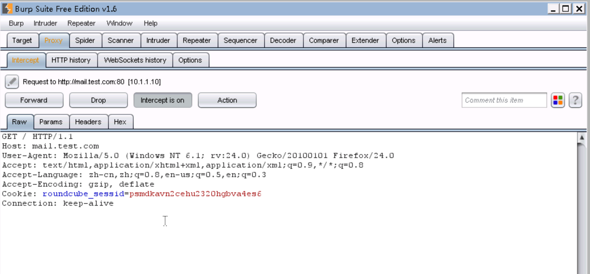Select the Raw message view tab
Screen dimensions: 590x274
[19, 122]
